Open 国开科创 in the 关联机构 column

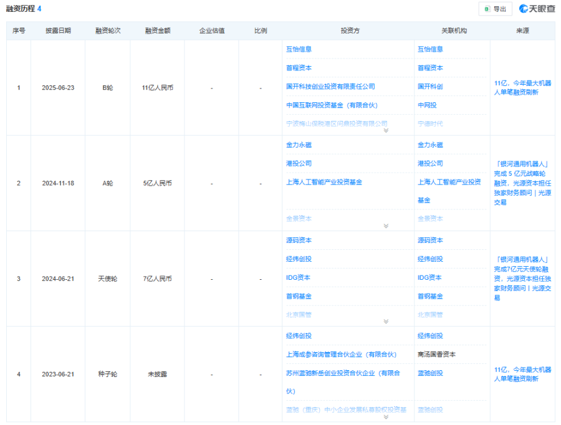tap(430, 87)
